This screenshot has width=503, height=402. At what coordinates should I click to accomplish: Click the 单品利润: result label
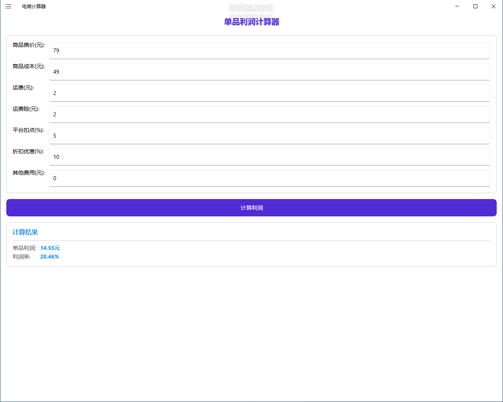tap(24, 248)
